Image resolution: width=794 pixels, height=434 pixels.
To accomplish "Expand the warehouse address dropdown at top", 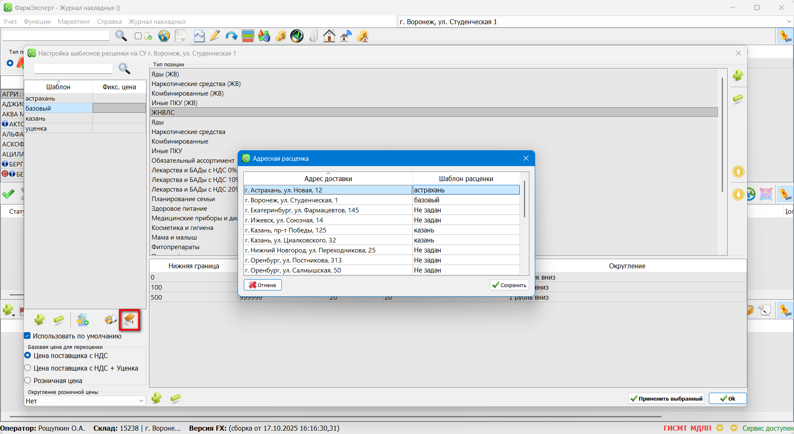I will tap(789, 22).
